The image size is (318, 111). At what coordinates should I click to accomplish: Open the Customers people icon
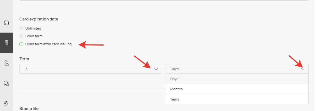coord(6,63)
